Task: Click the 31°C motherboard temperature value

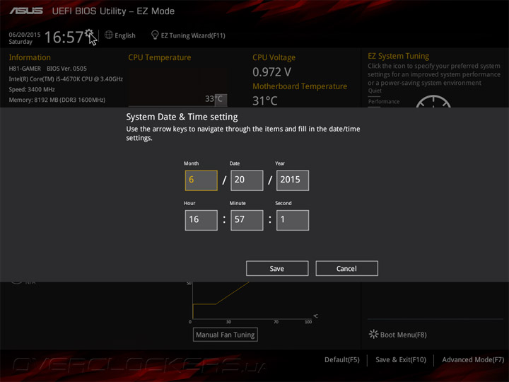Action: pyautogui.click(x=265, y=101)
